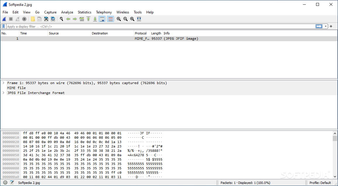Click Go to specified packet icon
The width and height of the screenshot is (338, 186).
(82, 19)
